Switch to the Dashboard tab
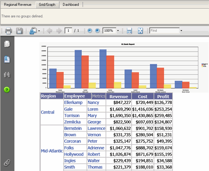This screenshot has height=171, width=209. coord(71,5)
